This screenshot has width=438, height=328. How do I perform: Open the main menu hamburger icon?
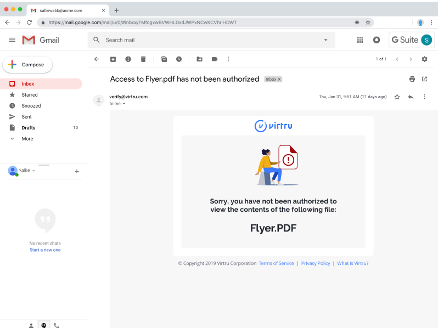12,40
